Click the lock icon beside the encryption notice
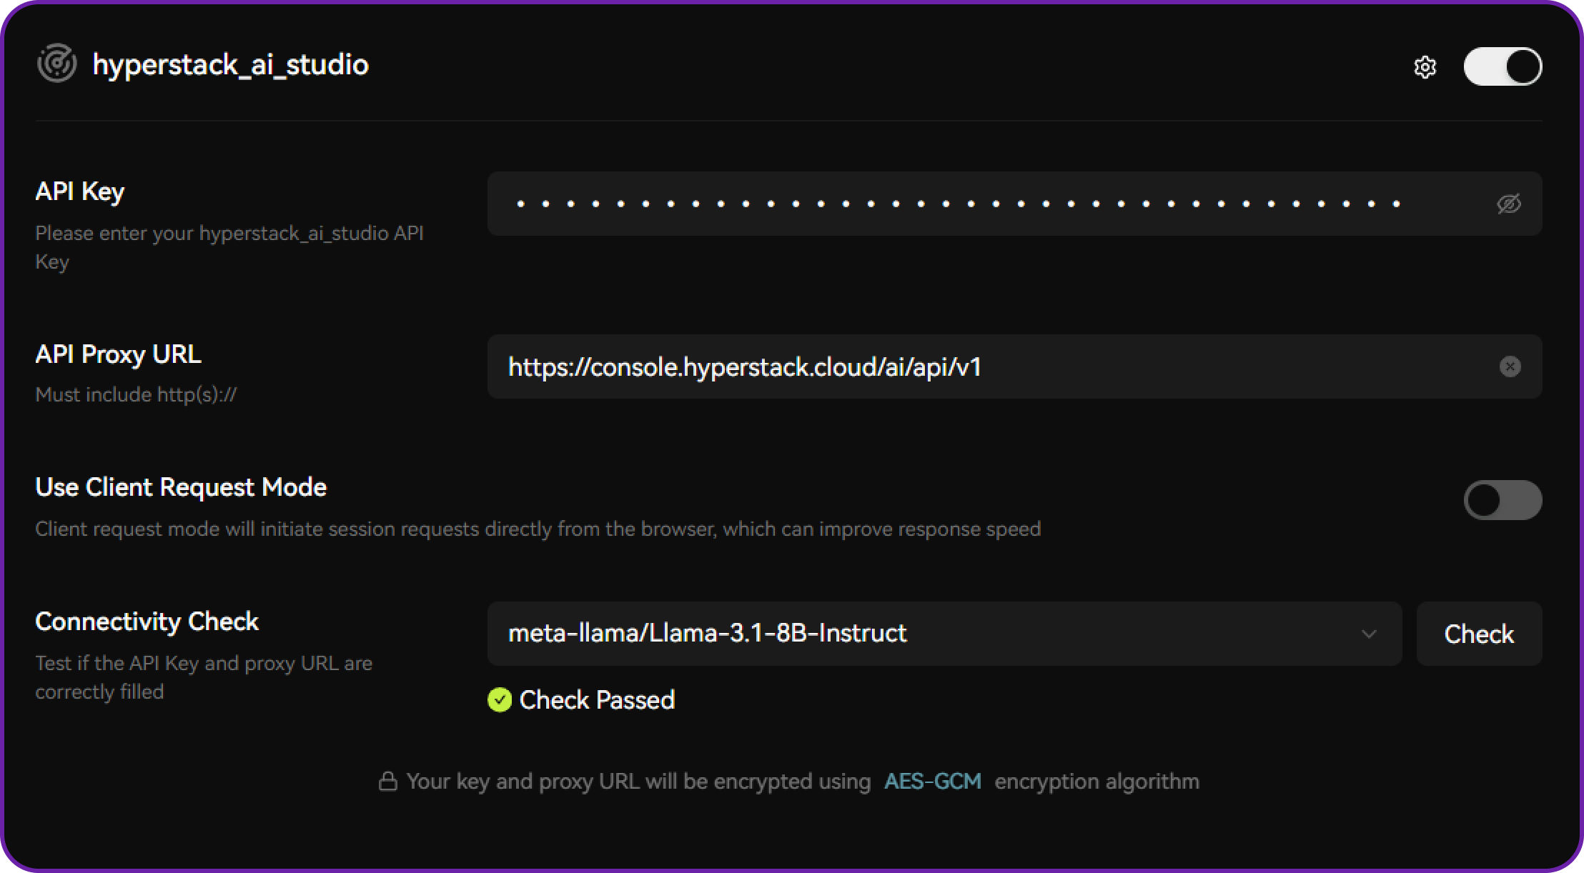Viewport: 1584px width, 873px height. (389, 781)
